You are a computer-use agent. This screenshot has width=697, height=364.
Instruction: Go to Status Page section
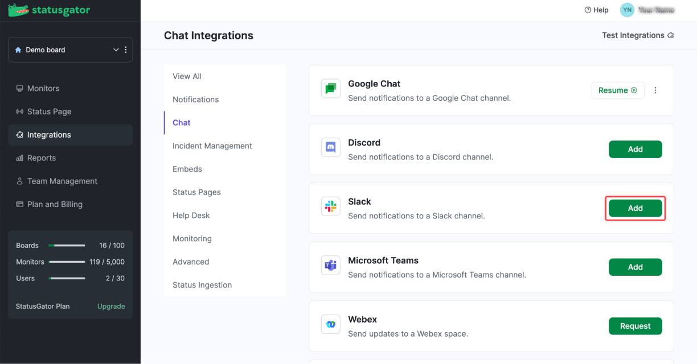pyautogui.click(x=71, y=111)
